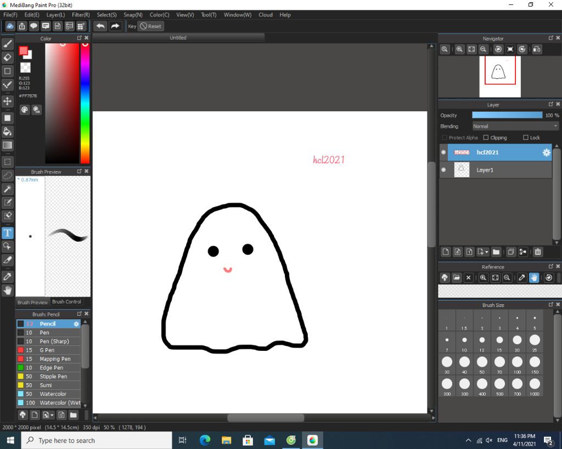This screenshot has height=449, width=562.
Task: Select the Hand tool in the Reference panel
Action: click(534, 278)
